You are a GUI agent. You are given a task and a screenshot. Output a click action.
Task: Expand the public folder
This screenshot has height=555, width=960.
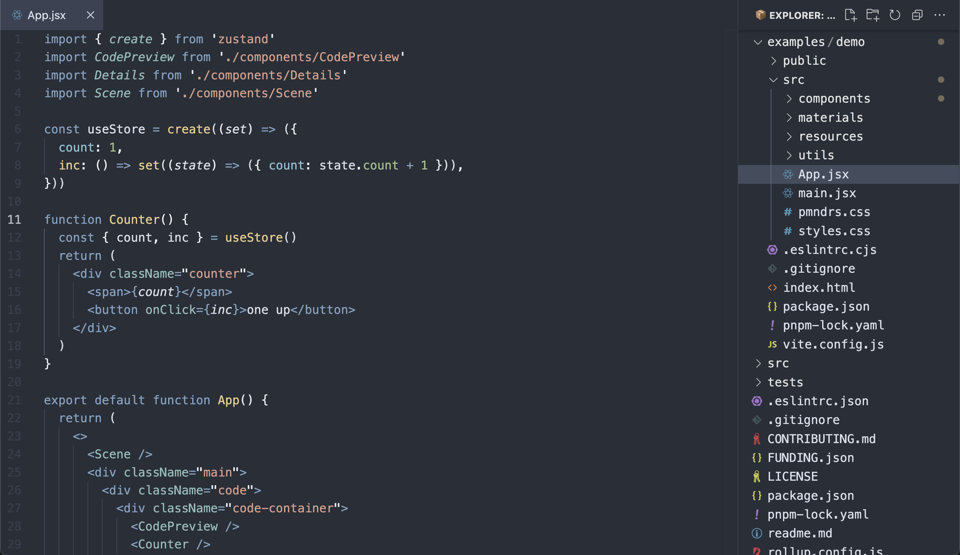point(773,61)
